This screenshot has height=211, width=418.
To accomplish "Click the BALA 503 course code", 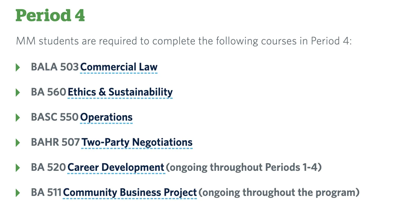I will tap(55, 67).
